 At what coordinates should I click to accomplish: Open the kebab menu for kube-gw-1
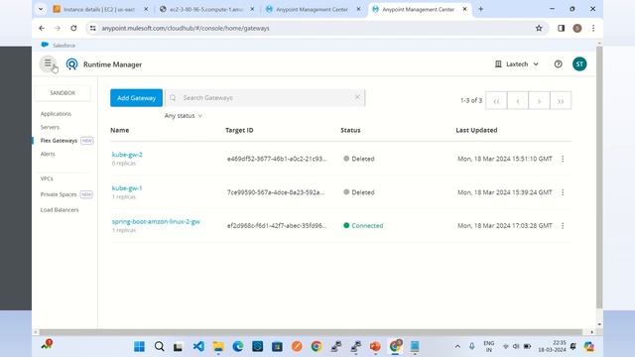pos(563,192)
